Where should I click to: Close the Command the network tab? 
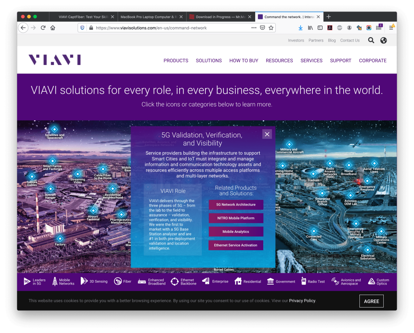pyautogui.click(x=318, y=17)
